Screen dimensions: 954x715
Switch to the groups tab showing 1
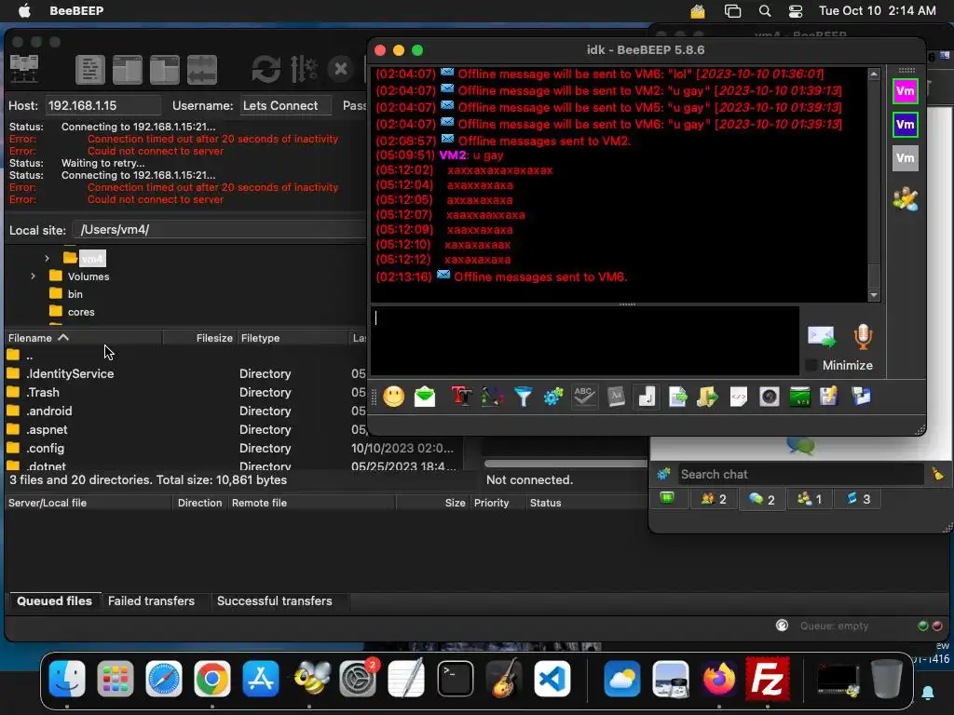click(810, 499)
